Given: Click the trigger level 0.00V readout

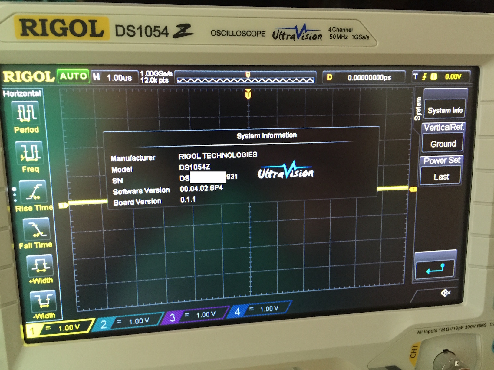Looking at the screenshot, I should pos(453,77).
